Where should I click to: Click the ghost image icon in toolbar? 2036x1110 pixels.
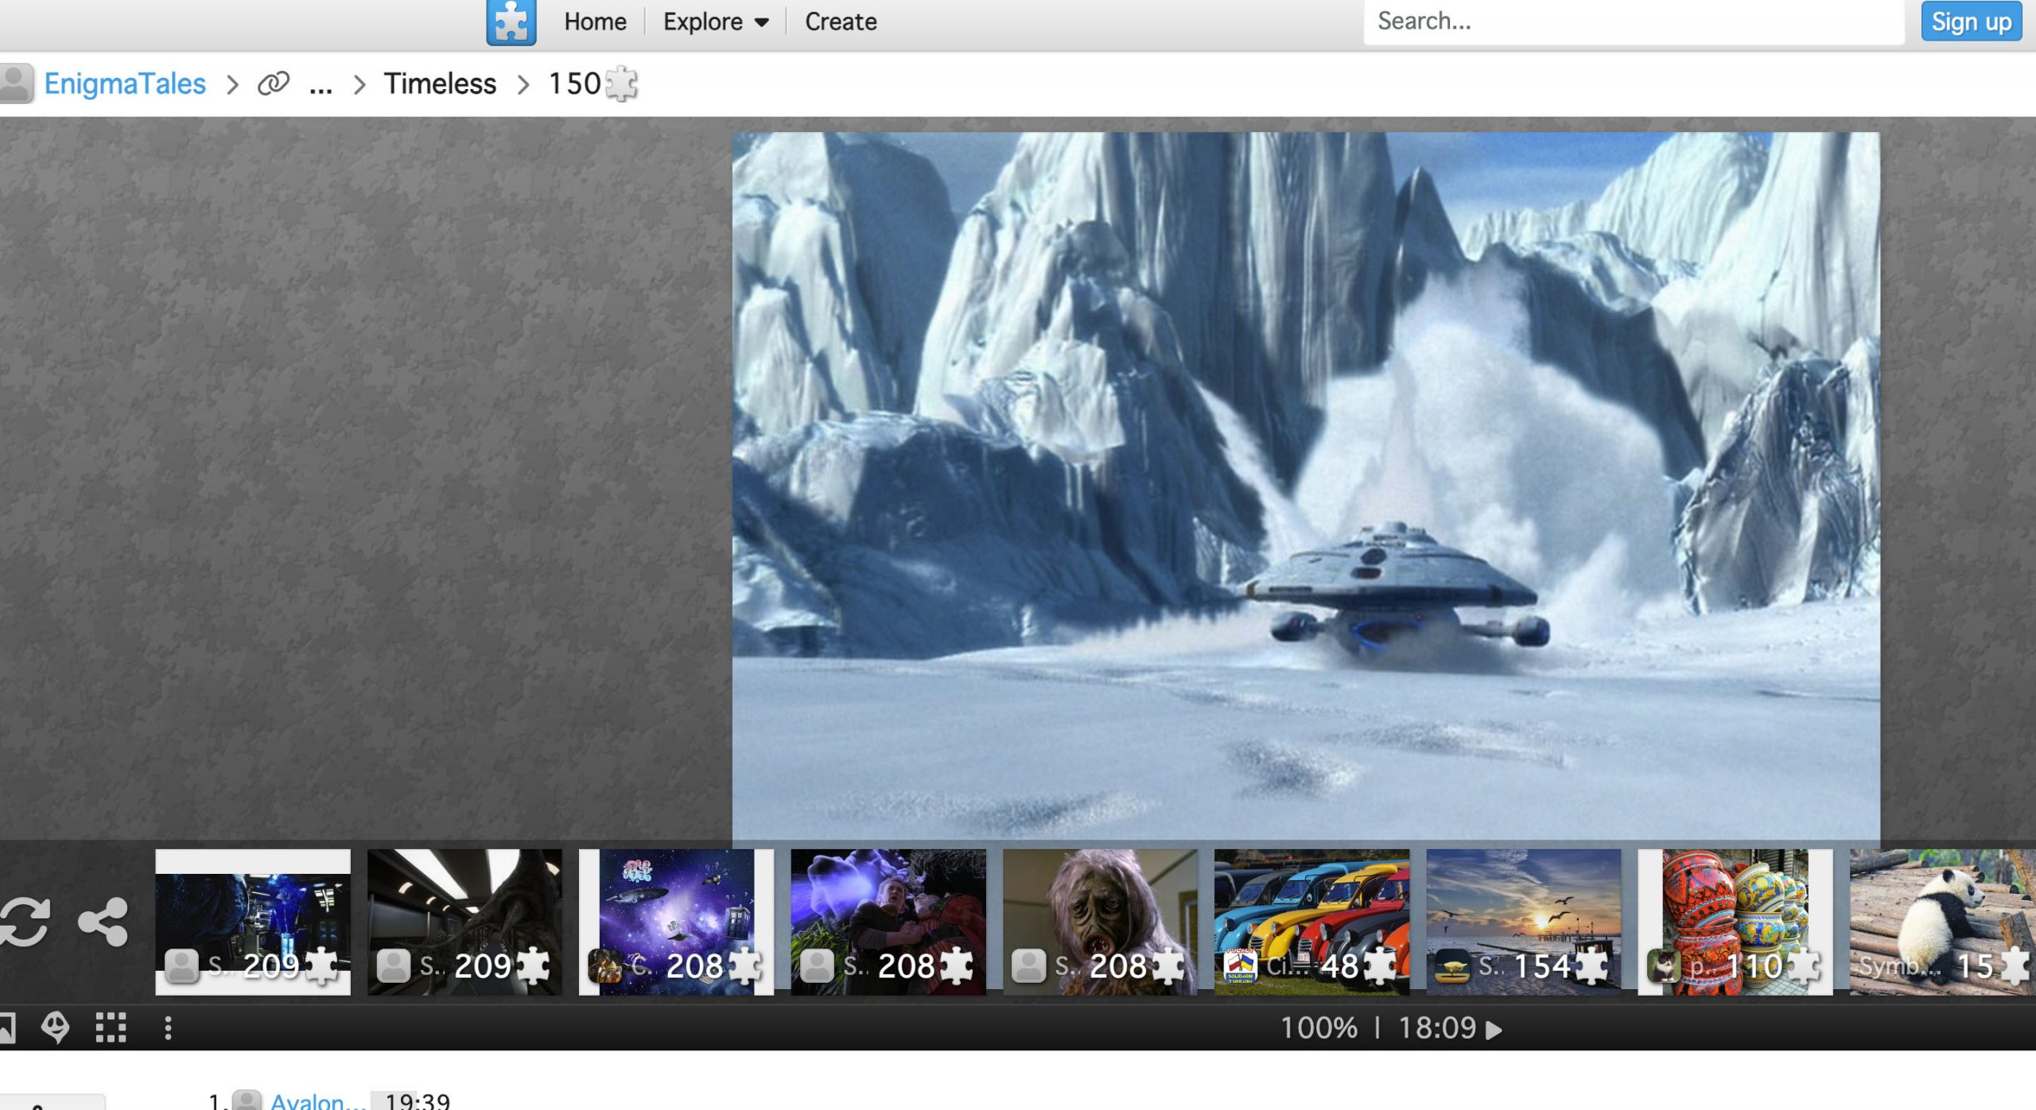(55, 1028)
